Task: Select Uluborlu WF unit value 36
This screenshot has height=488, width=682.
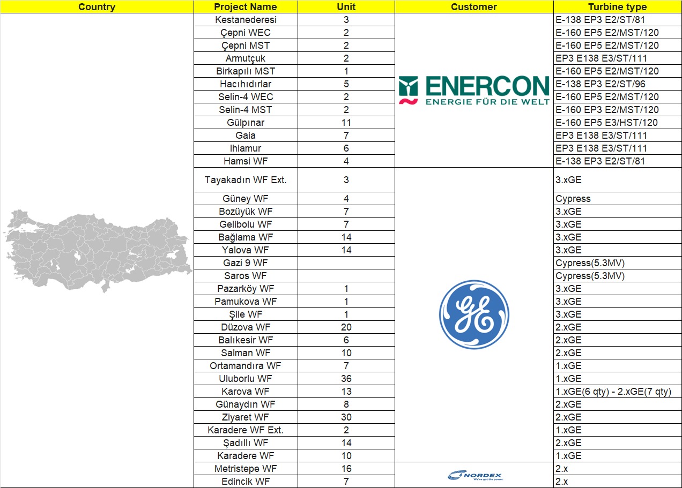Action: point(346,379)
